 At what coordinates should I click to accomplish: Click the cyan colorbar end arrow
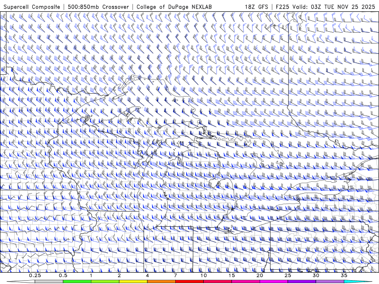[358, 282]
